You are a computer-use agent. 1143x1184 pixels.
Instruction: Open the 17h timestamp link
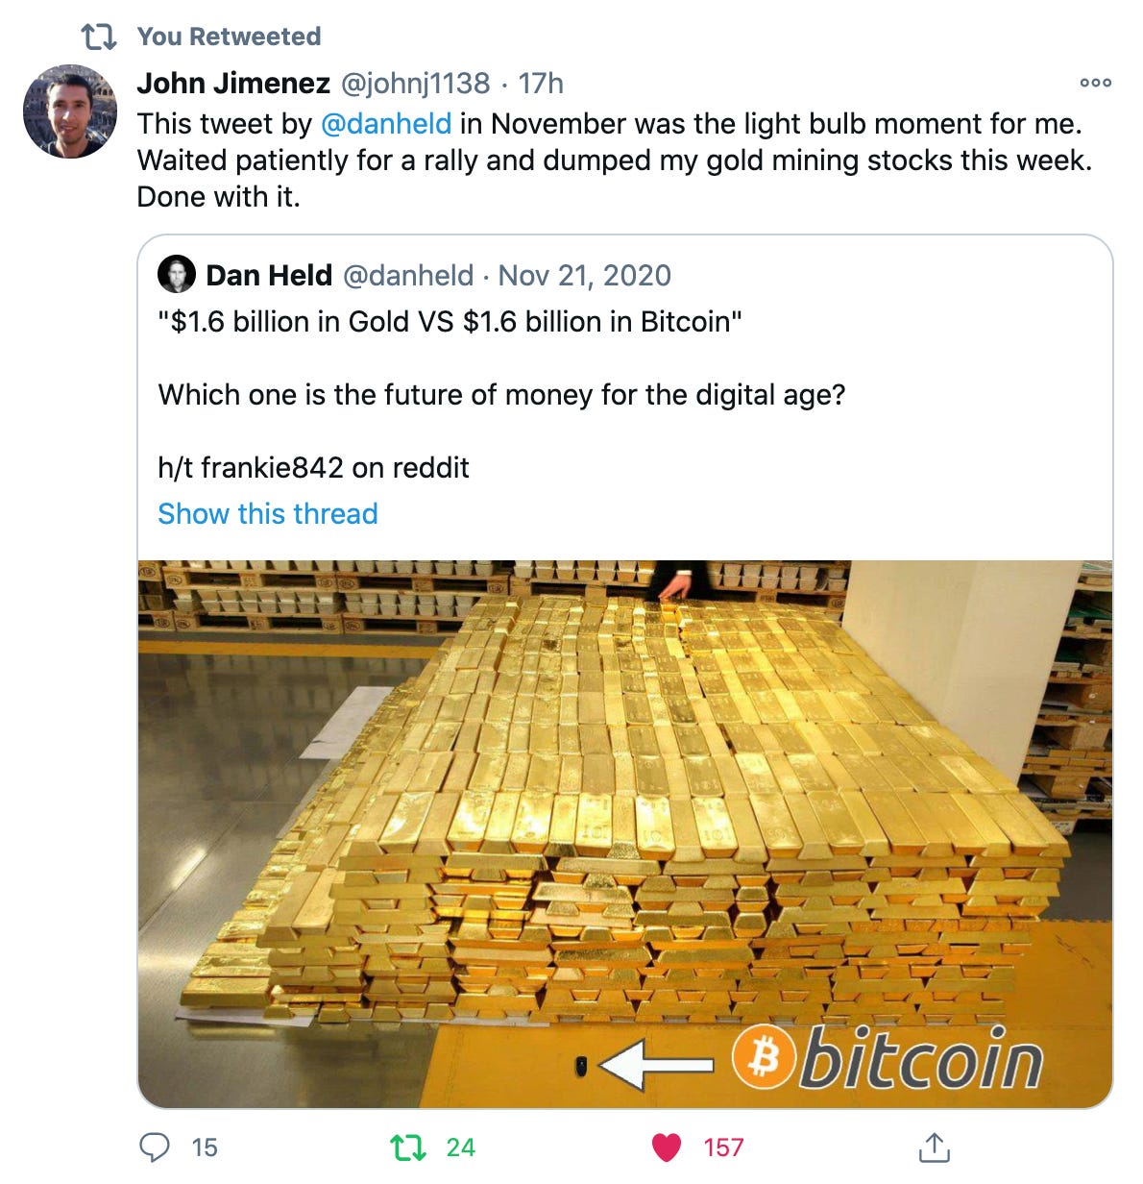(541, 84)
